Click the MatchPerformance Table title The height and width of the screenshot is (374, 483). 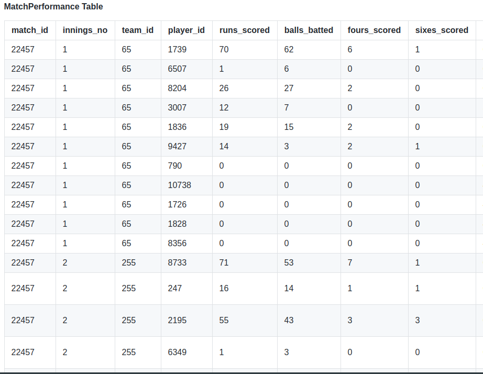(x=53, y=6)
